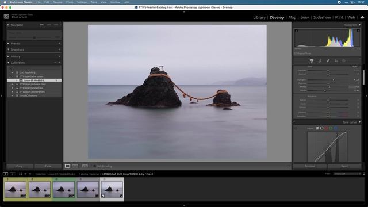Click the Copy settings button
This screenshot has height=207, width=368.
[x=20, y=166]
